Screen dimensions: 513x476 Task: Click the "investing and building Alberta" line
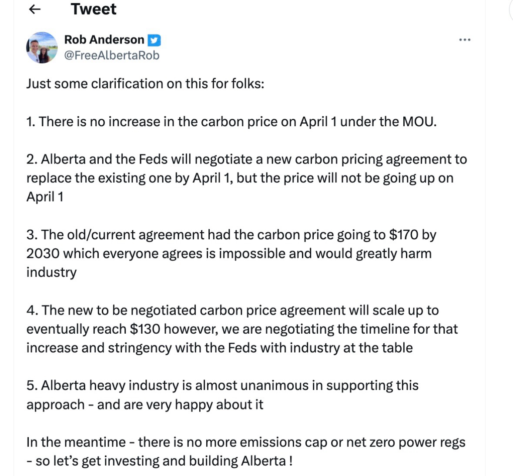tap(159, 461)
